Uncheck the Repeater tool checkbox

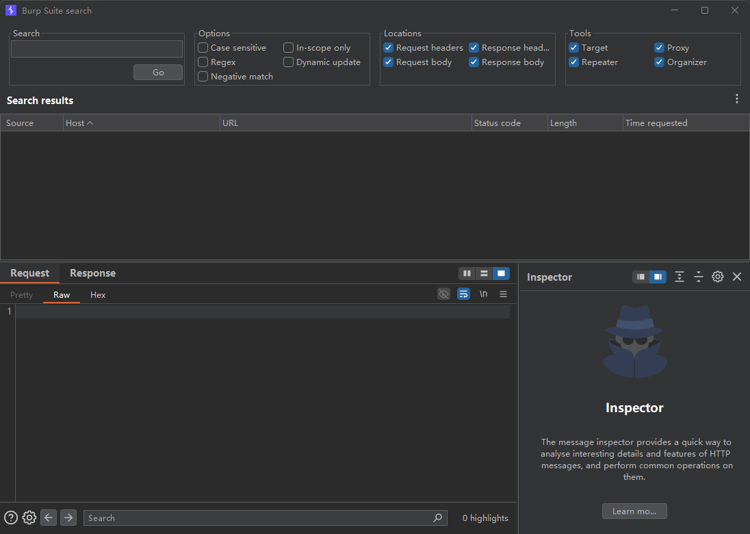(573, 62)
